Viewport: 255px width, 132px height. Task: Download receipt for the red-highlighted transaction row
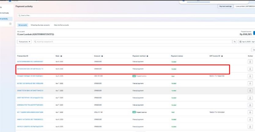tap(250, 69)
